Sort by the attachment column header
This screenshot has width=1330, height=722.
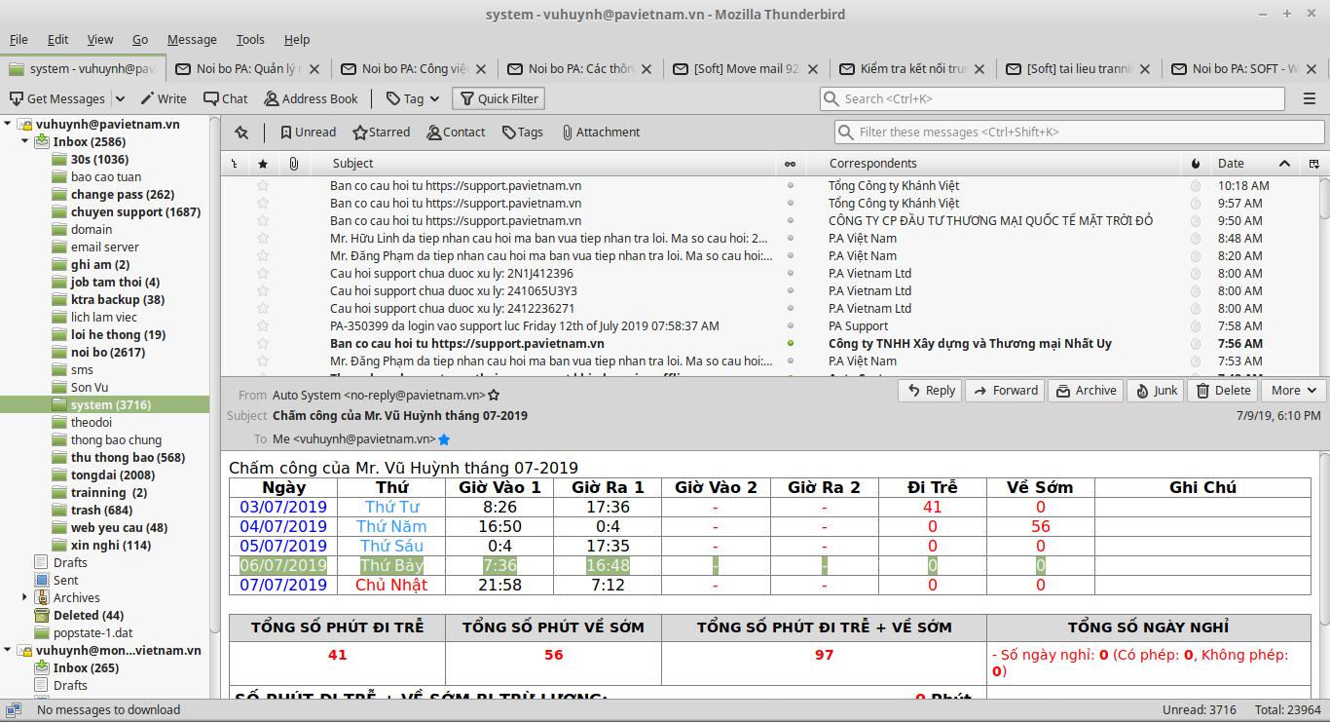point(292,164)
